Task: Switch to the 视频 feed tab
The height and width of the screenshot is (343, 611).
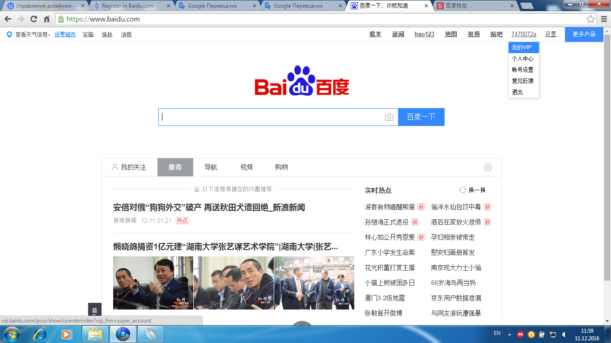Action: pyautogui.click(x=246, y=167)
